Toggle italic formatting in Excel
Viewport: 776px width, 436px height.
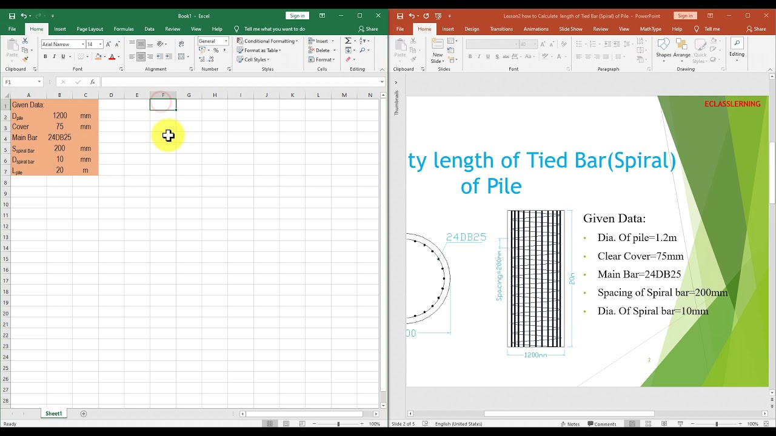click(54, 56)
